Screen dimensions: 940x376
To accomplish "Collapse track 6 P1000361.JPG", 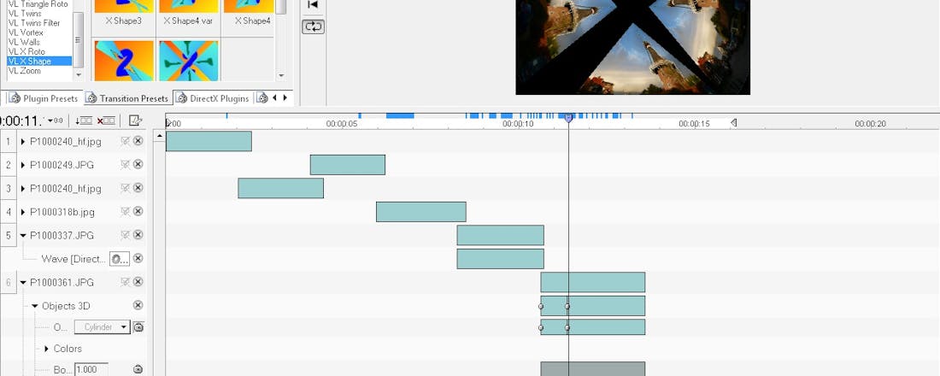I will pyautogui.click(x=23, y=283).
